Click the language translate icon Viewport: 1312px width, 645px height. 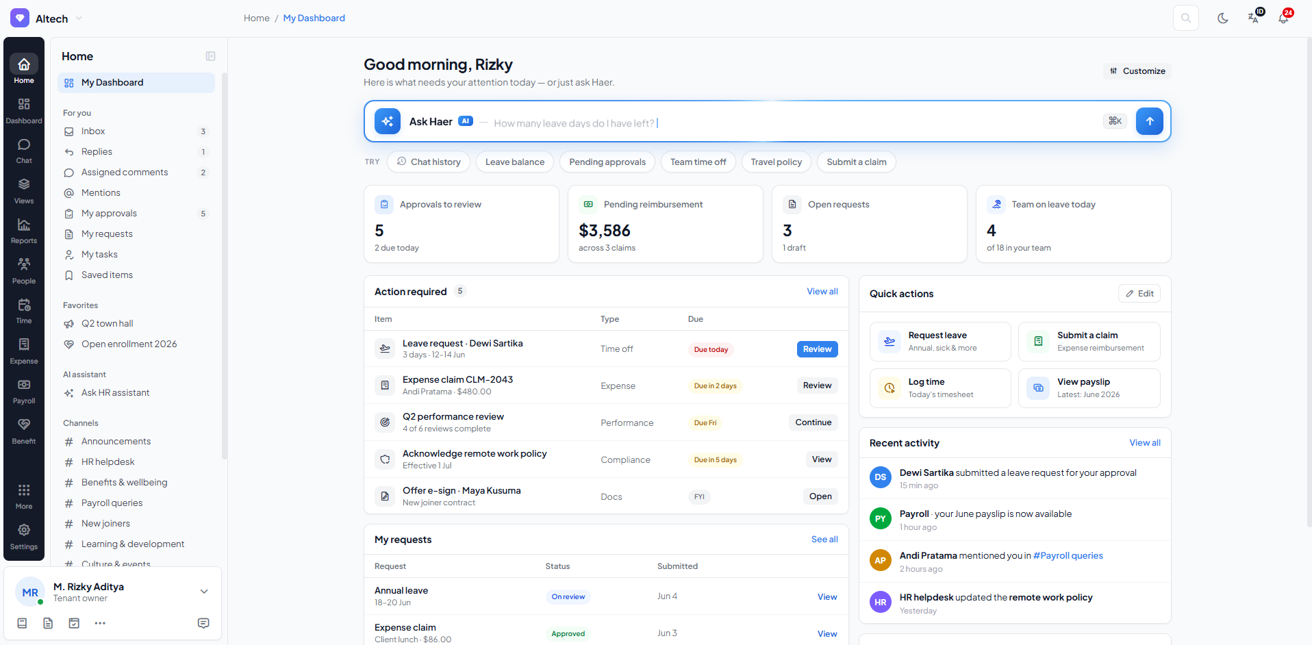tap(1253, 18)
